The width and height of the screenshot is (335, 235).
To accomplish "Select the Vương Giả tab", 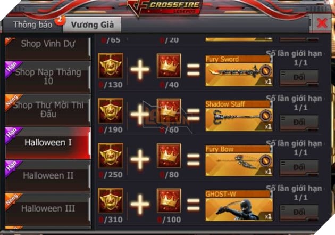I will pyautogui.click(x=93, y=25).
